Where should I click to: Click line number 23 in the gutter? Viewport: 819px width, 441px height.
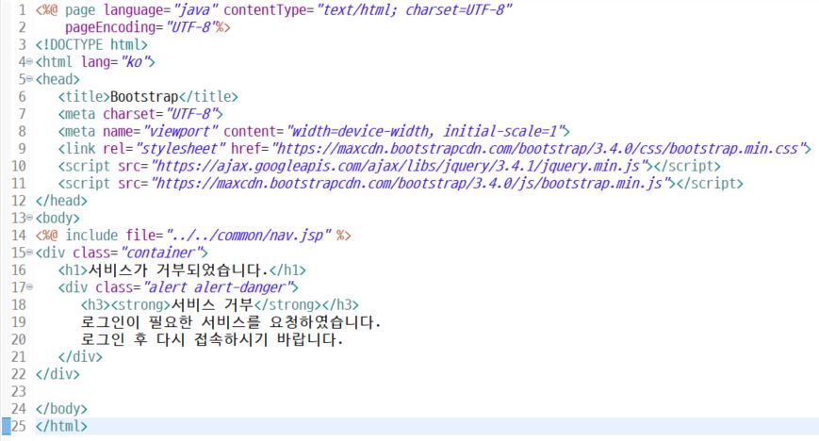click(18, 391)
